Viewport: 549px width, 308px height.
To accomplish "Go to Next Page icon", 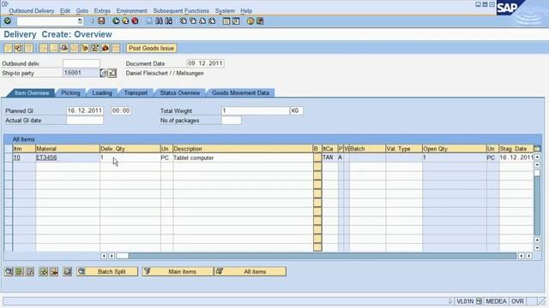I will 202,21.
